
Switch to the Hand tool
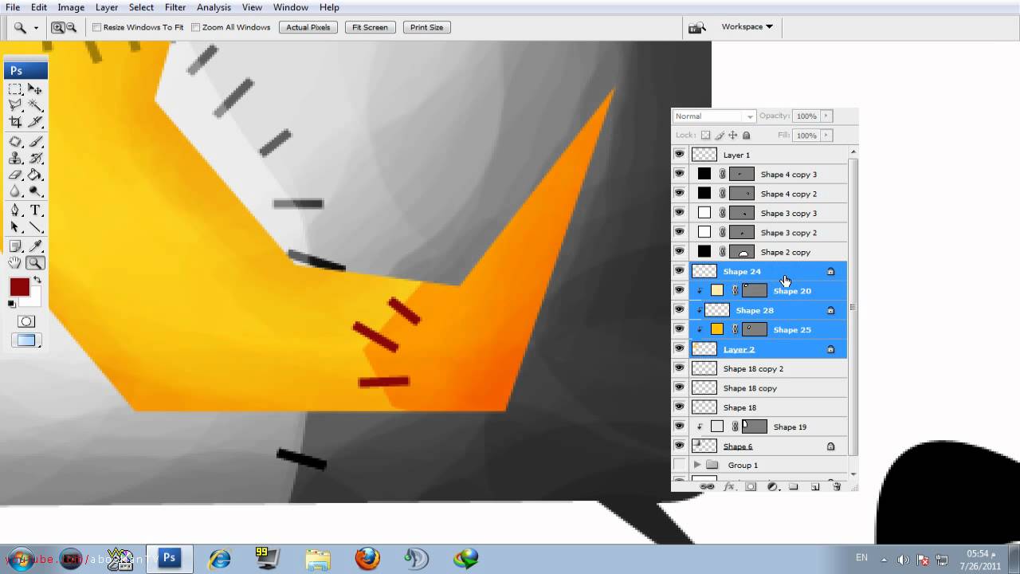pyautogui.click(x=15, y=263)
